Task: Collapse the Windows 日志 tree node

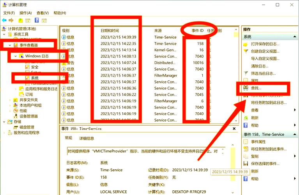Action: [16, 56]
